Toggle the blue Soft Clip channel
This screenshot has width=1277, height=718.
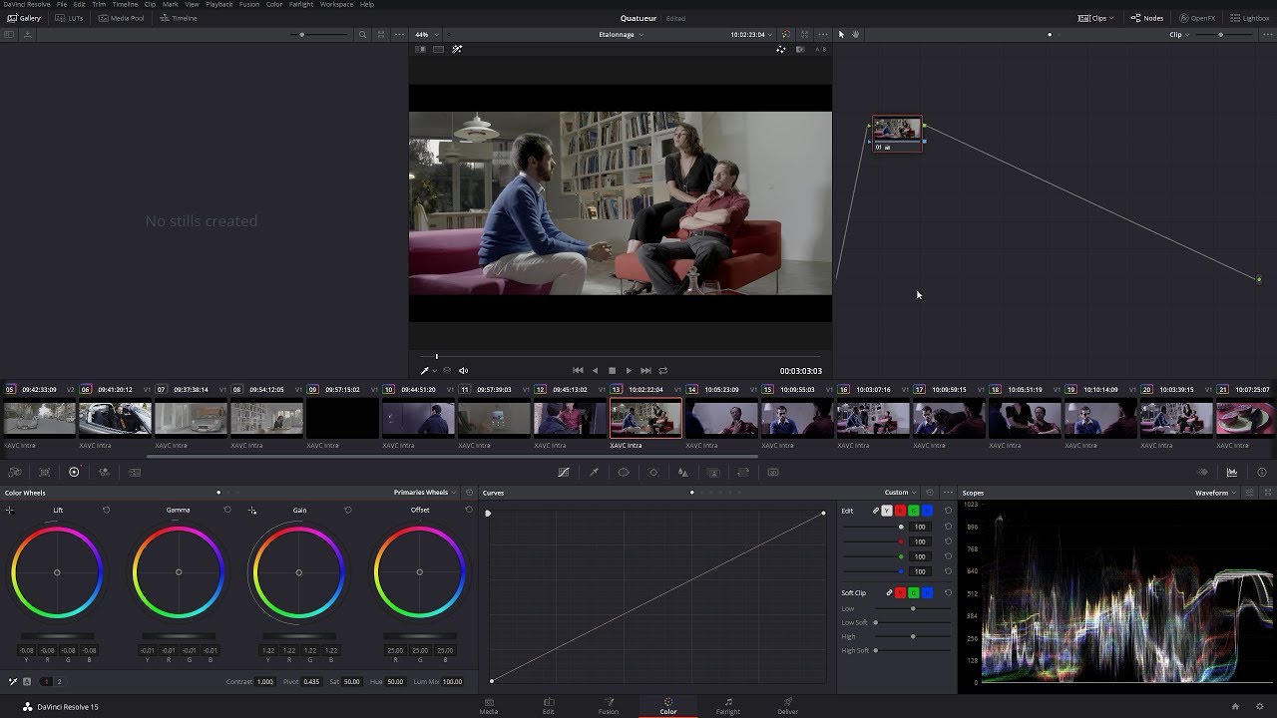pyautogui.click(x=927, y=593)
